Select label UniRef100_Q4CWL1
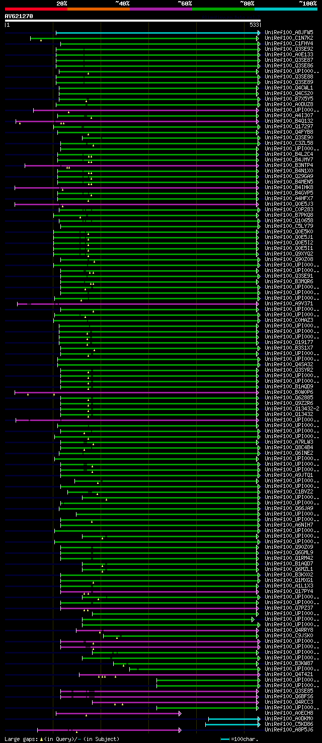This screenshot has width=322, height=743. point(289,88)
